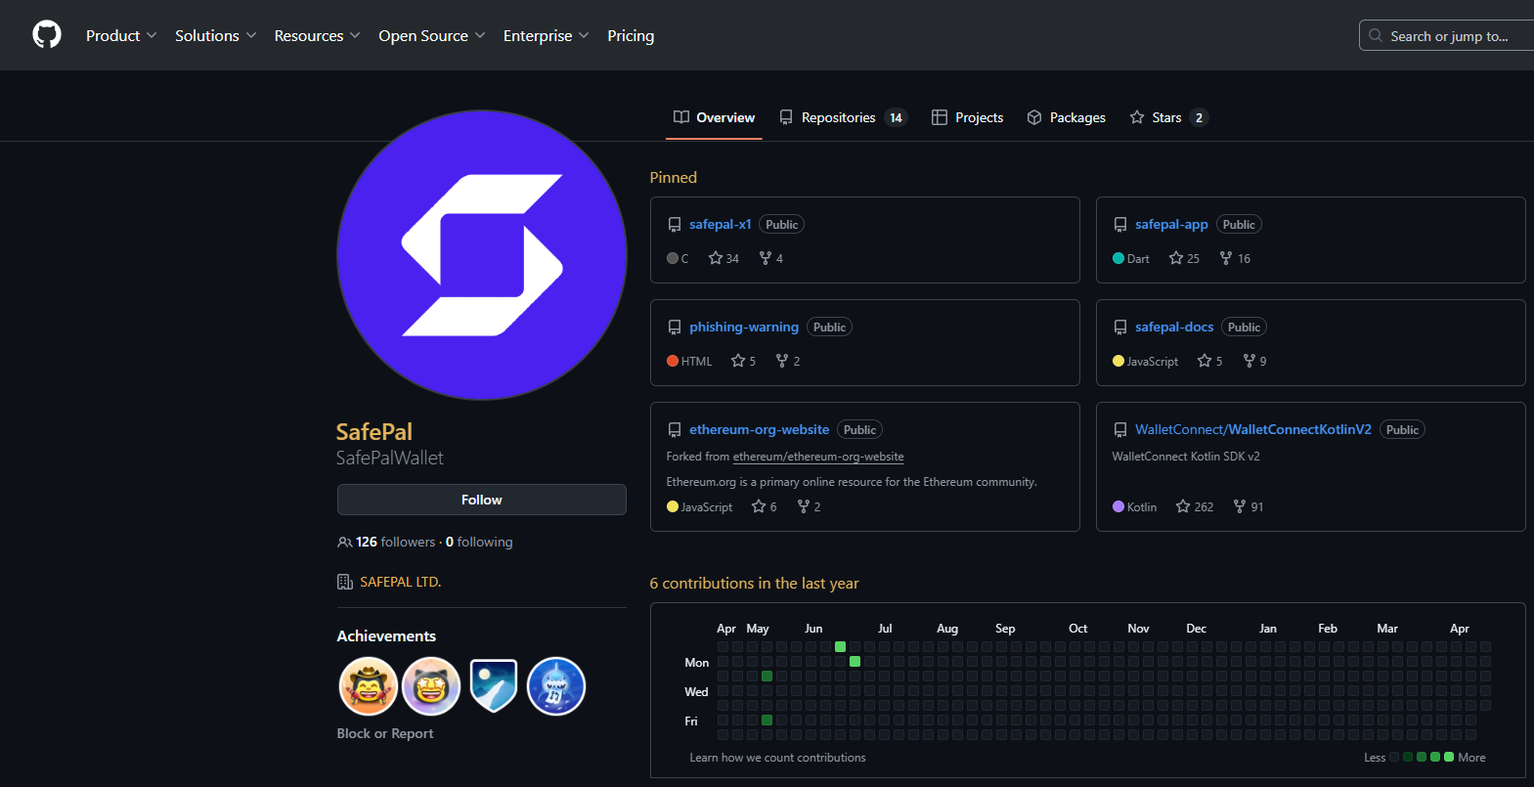Expand the Open Source menu

432,35
